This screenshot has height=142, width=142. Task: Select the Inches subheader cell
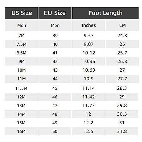89,25
